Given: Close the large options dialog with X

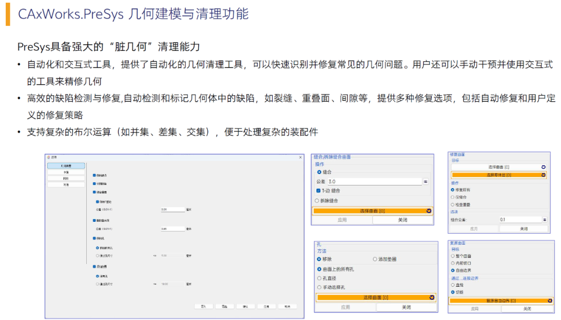Looking at the screenshot, I should 301,157.
